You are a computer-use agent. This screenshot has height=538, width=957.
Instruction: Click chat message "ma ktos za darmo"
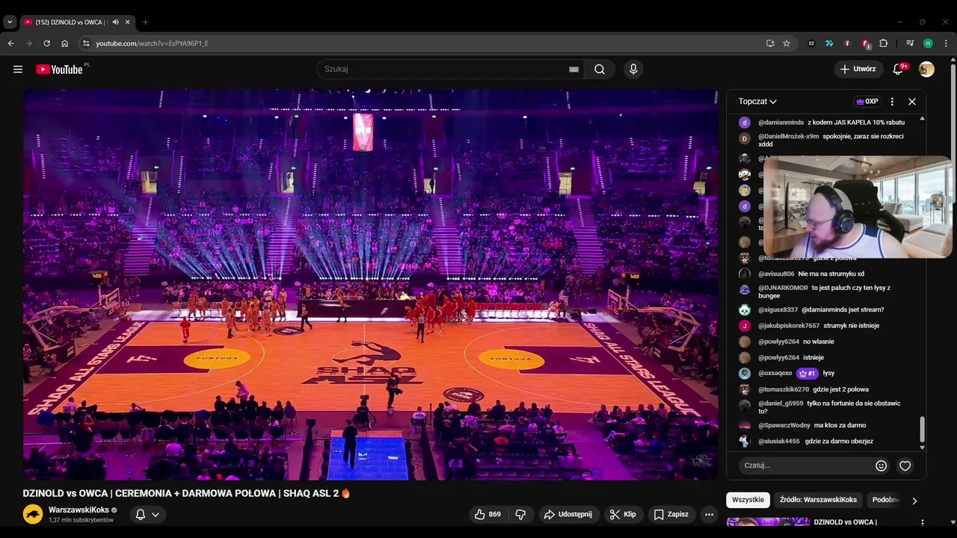[840, 426]
